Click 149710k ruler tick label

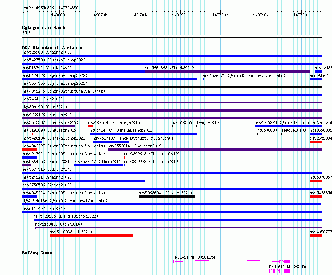tap(261, 15)
